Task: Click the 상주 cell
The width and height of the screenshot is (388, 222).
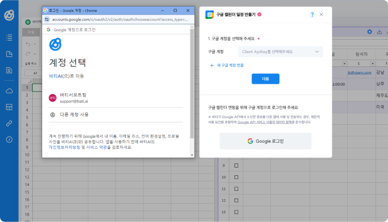Action: (382, 84)
